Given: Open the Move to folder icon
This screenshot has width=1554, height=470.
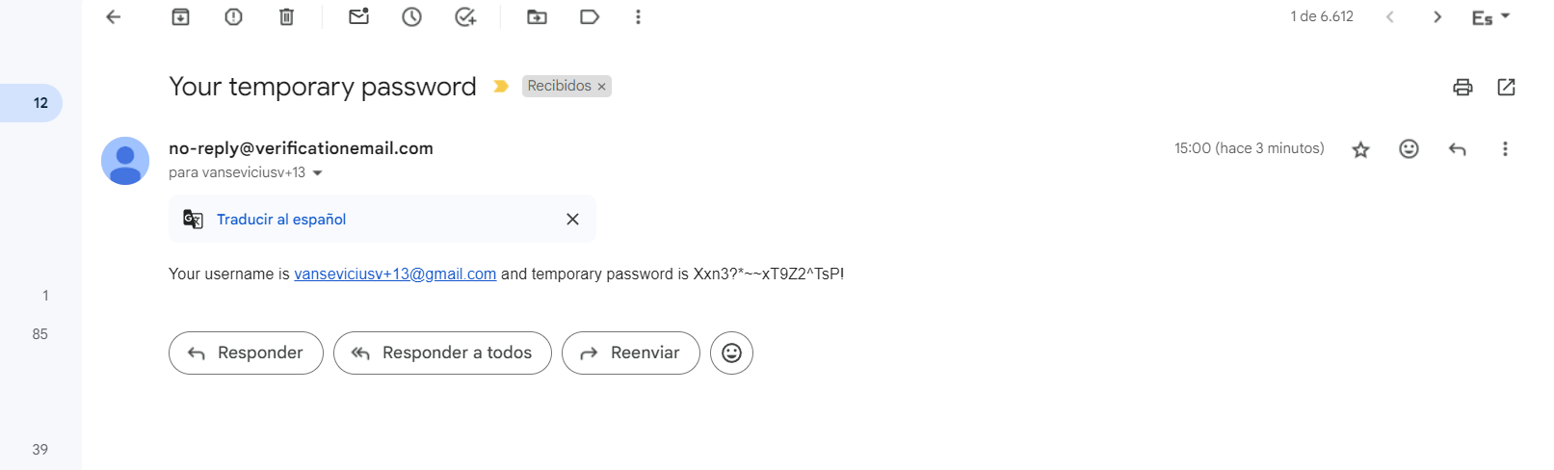Looking at the screenshot, I should 537,16.
